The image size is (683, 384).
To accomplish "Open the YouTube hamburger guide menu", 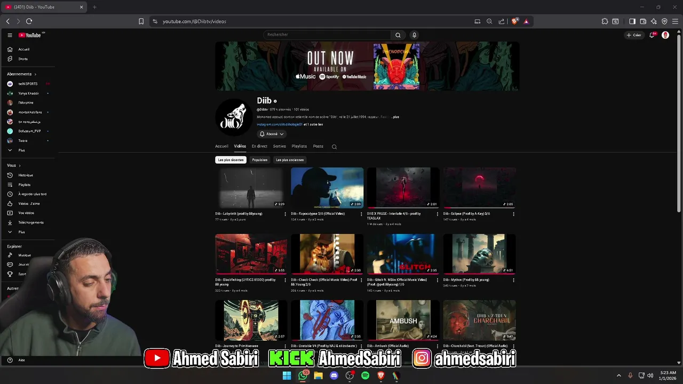I will 10,35.
